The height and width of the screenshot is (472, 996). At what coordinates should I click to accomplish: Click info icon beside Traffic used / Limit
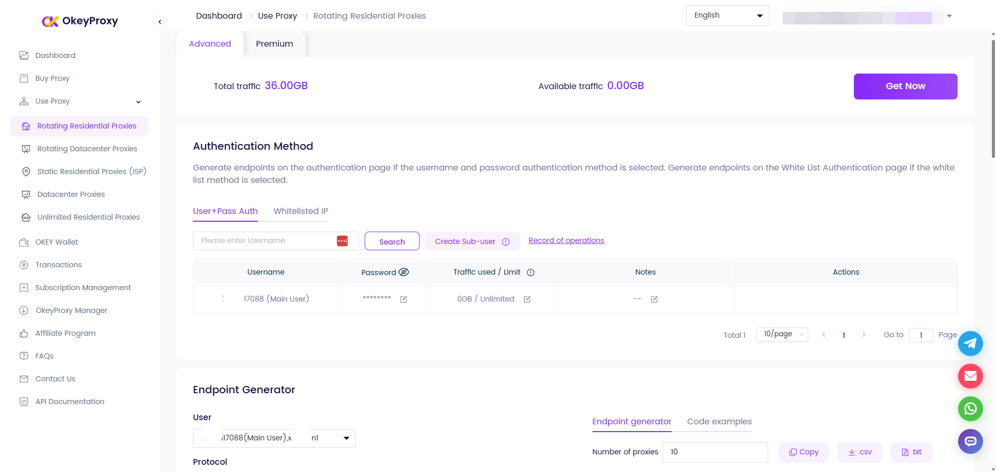click(x=531, y=273)
